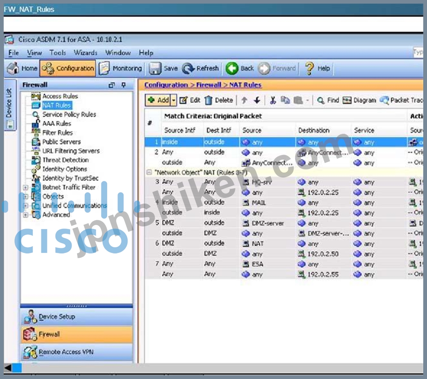Add a new NAT rule
The height and width of the screenshot is (379, 427).
point(158,100)
